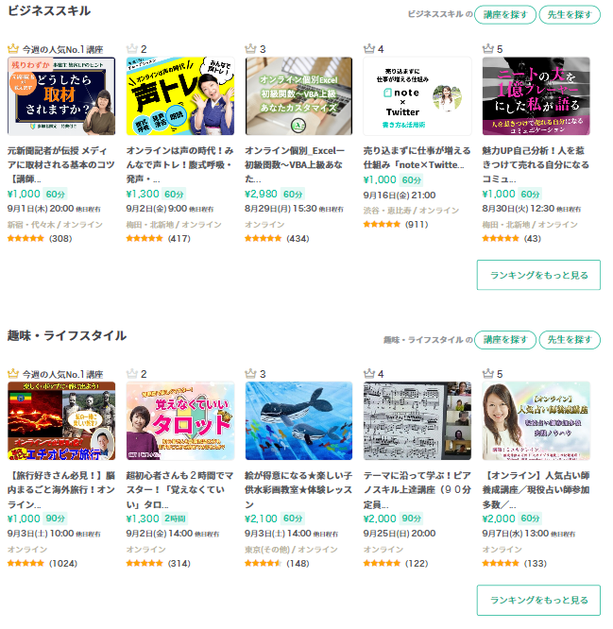Click the 東京(その他) / オンライン location text
613x629 pixels.
(x=291, y=549)
